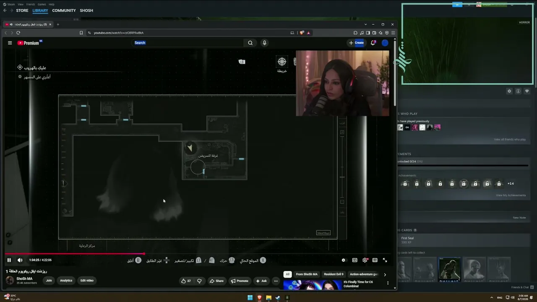537x302 pixels.
Task: Click the Ask button under the video
Action: coord(261,281)
